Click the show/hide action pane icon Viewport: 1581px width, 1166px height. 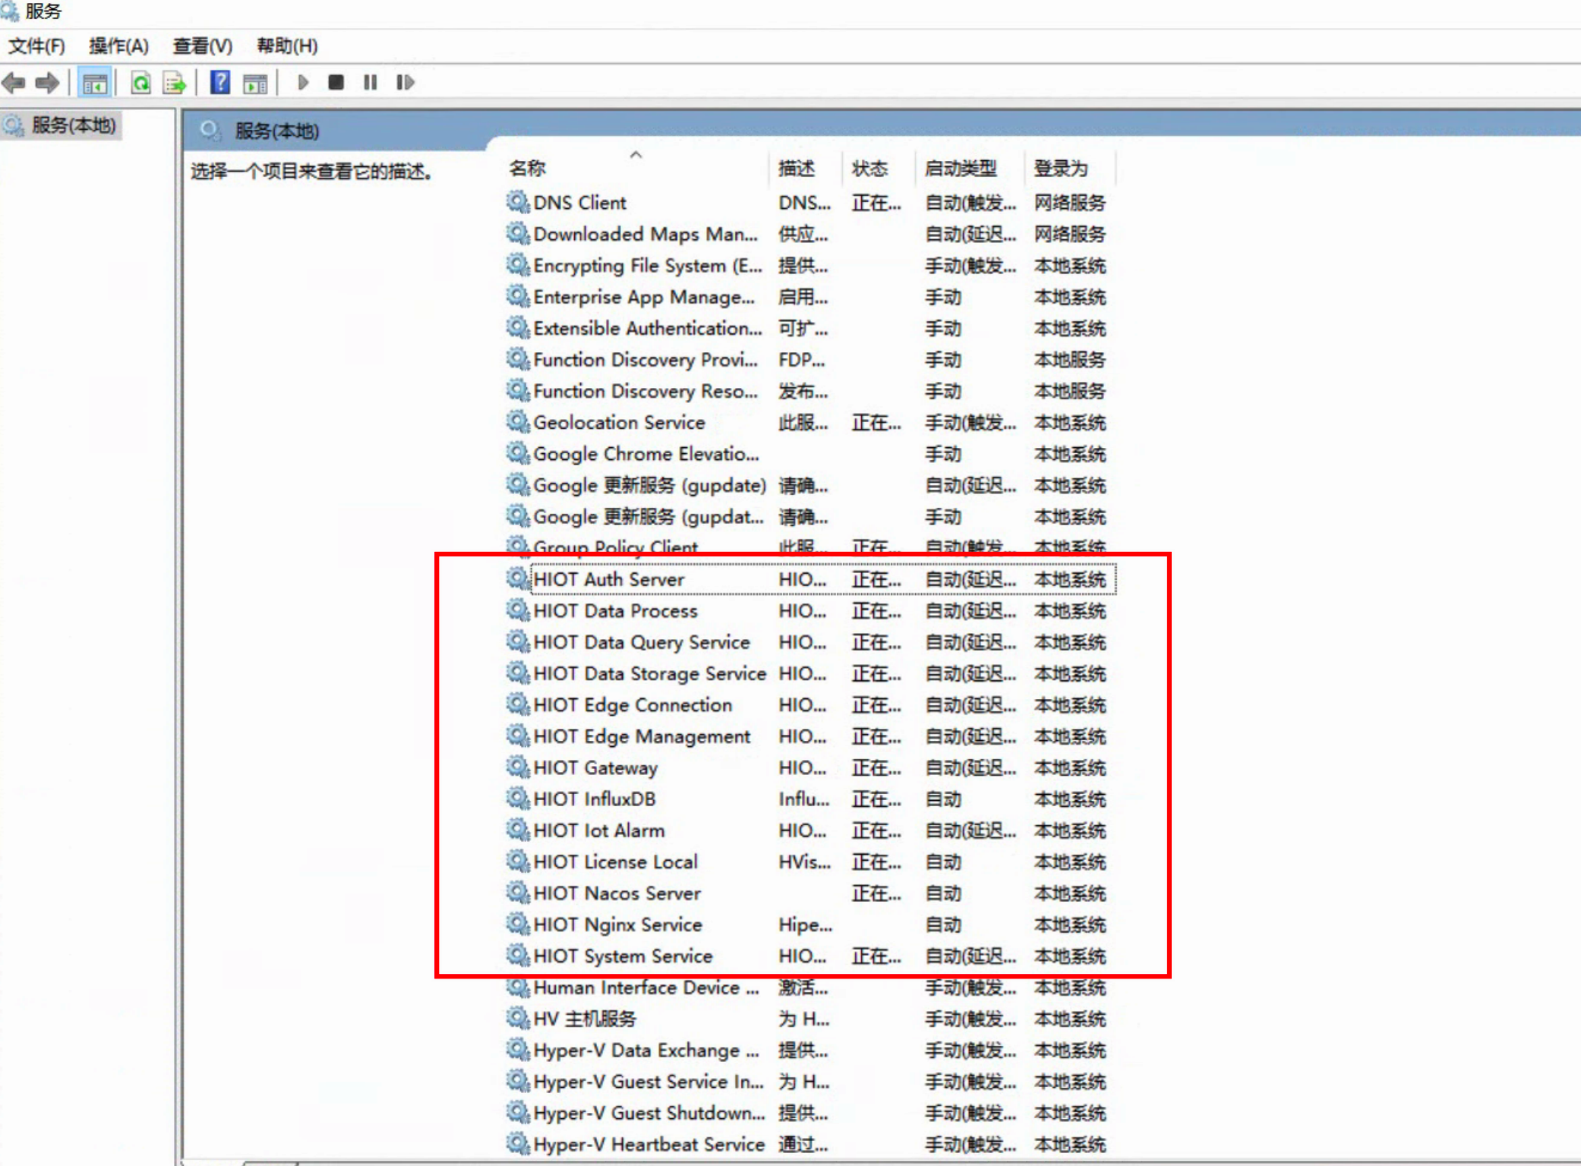(x=255, y=83)
